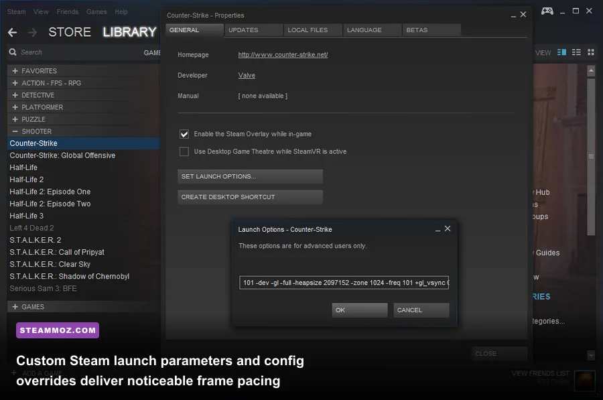Switch to the GENERAL tab
The width and height of the screenshot is (603, 400).
194,30
